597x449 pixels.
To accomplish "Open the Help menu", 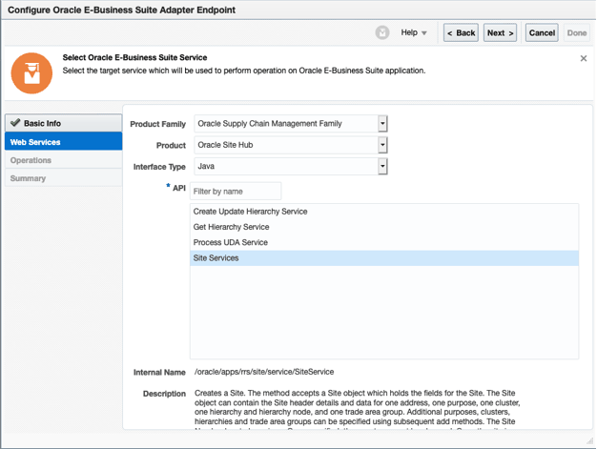I will coord(414,32).
